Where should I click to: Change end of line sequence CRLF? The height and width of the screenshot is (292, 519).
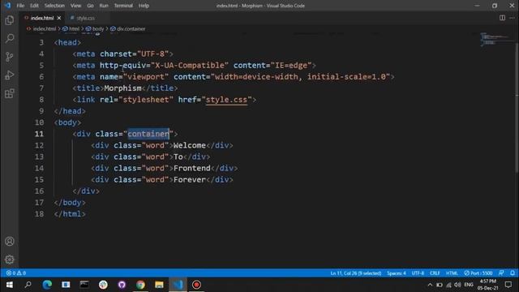(435, 273)
